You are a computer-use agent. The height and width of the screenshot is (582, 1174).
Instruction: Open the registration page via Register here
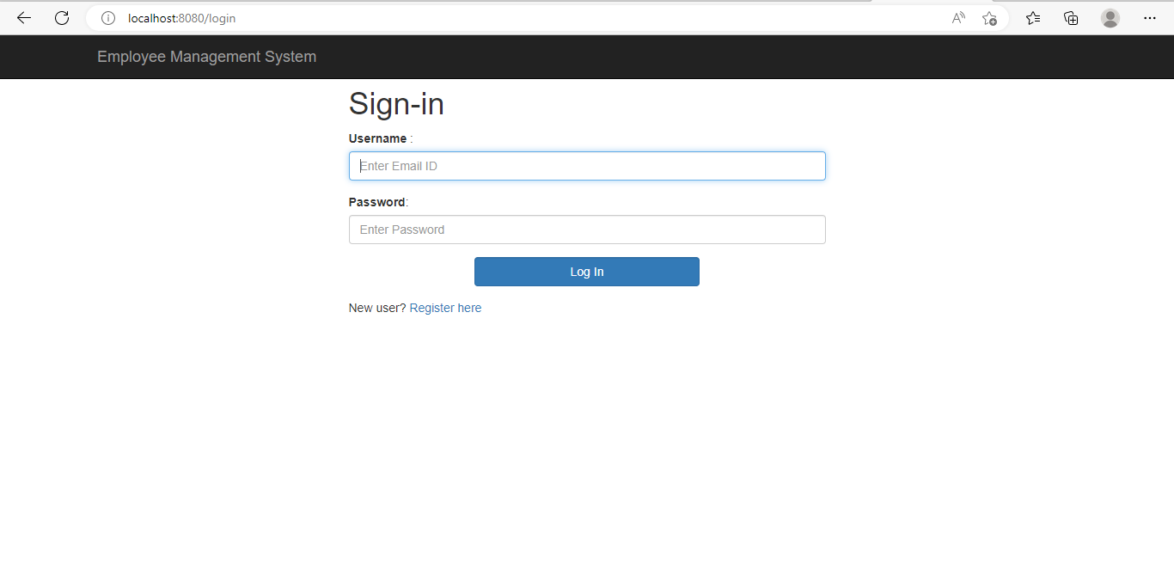445,308
